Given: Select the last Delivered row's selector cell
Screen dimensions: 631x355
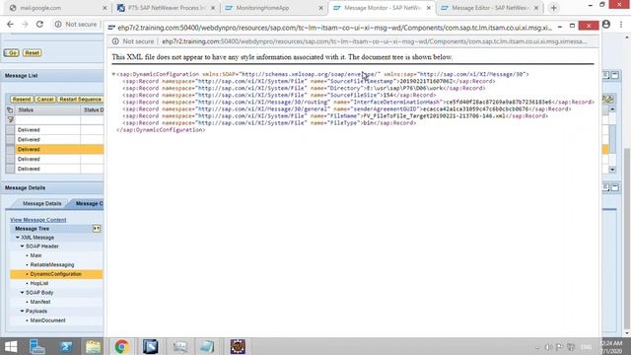Looking at the screenshot, I should click(10, 169).
